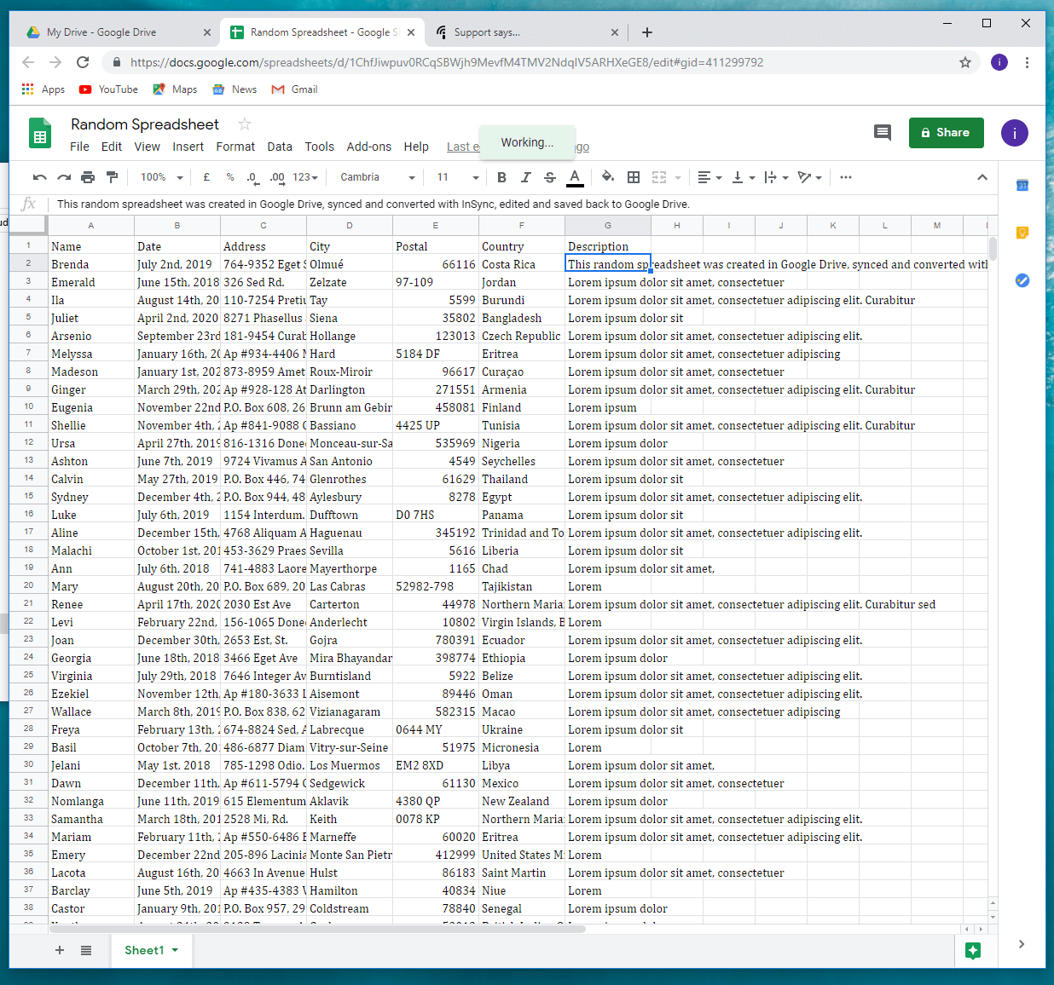Switch to the My Drive browser tab
1054x985 pixels.
tap(101, 32)
